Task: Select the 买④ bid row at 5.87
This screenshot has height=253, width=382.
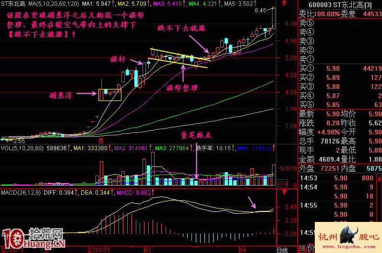Action: (340, 96)
